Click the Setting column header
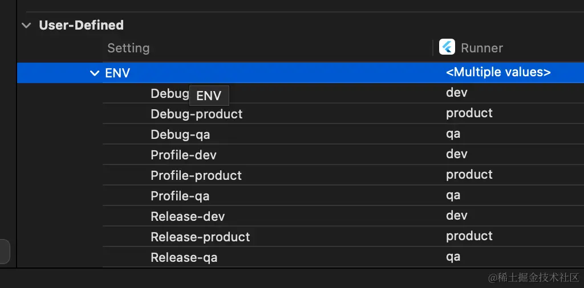Screen dimensions: 584x288 128,48
